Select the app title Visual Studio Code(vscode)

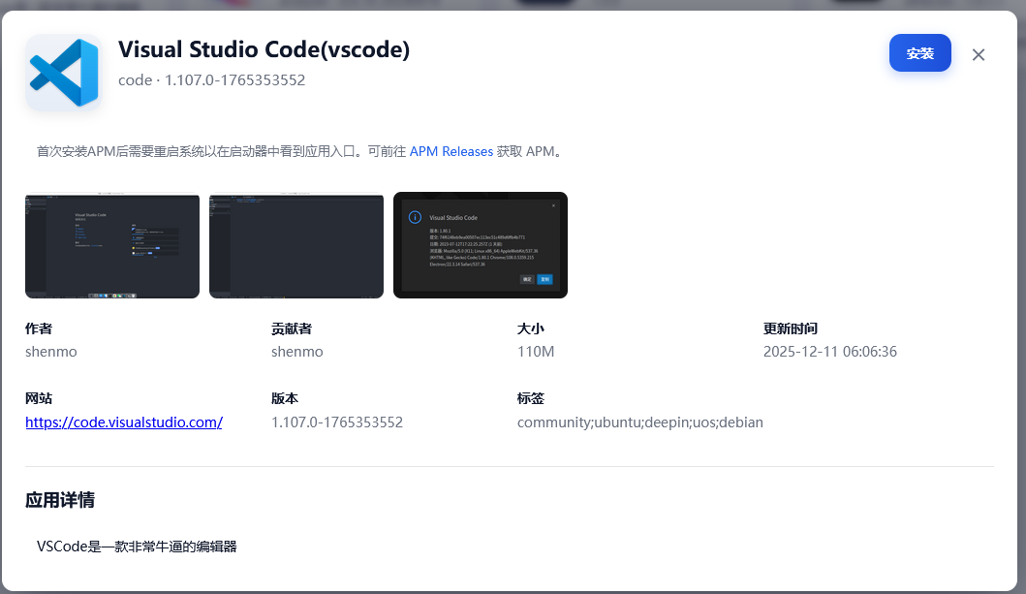(264, 49)
